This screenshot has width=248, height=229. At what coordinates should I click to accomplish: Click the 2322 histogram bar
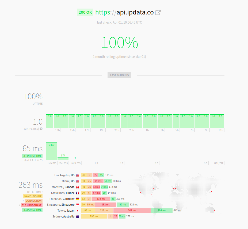pos(52,151)
